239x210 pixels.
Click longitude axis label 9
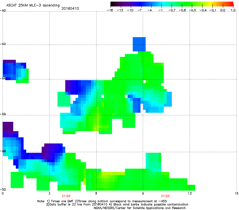pyautogui.click(x=143, y=194)
